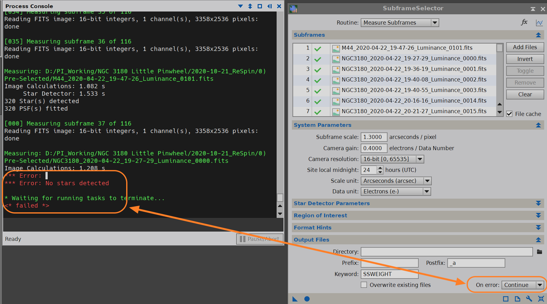
Task: Click the file icon of NGC3180 Luminance_0000.fits
Action: click(x=336, y=59)
